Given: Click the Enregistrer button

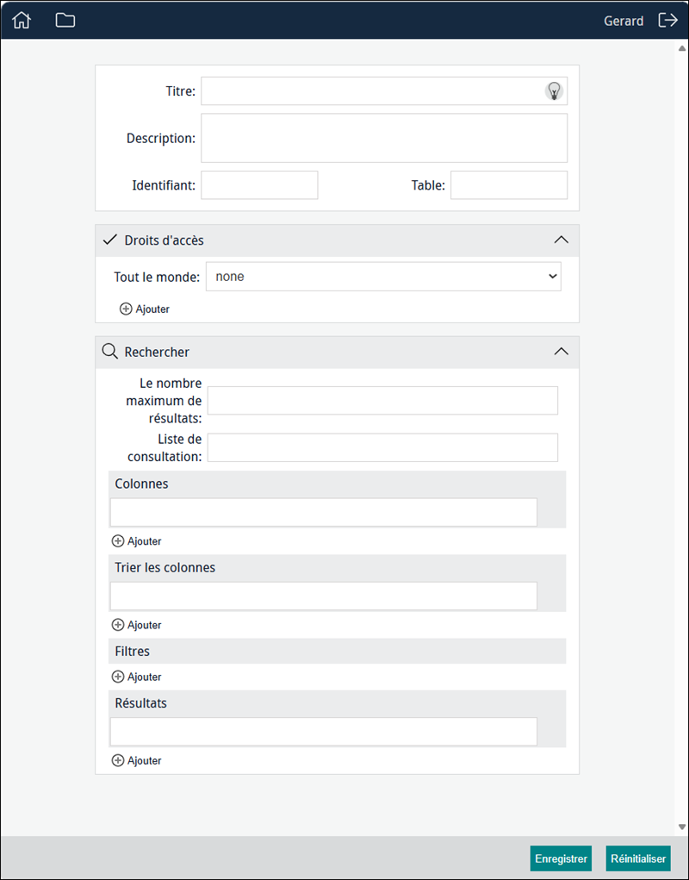Looking at the screenshot, I should (561, 858).
